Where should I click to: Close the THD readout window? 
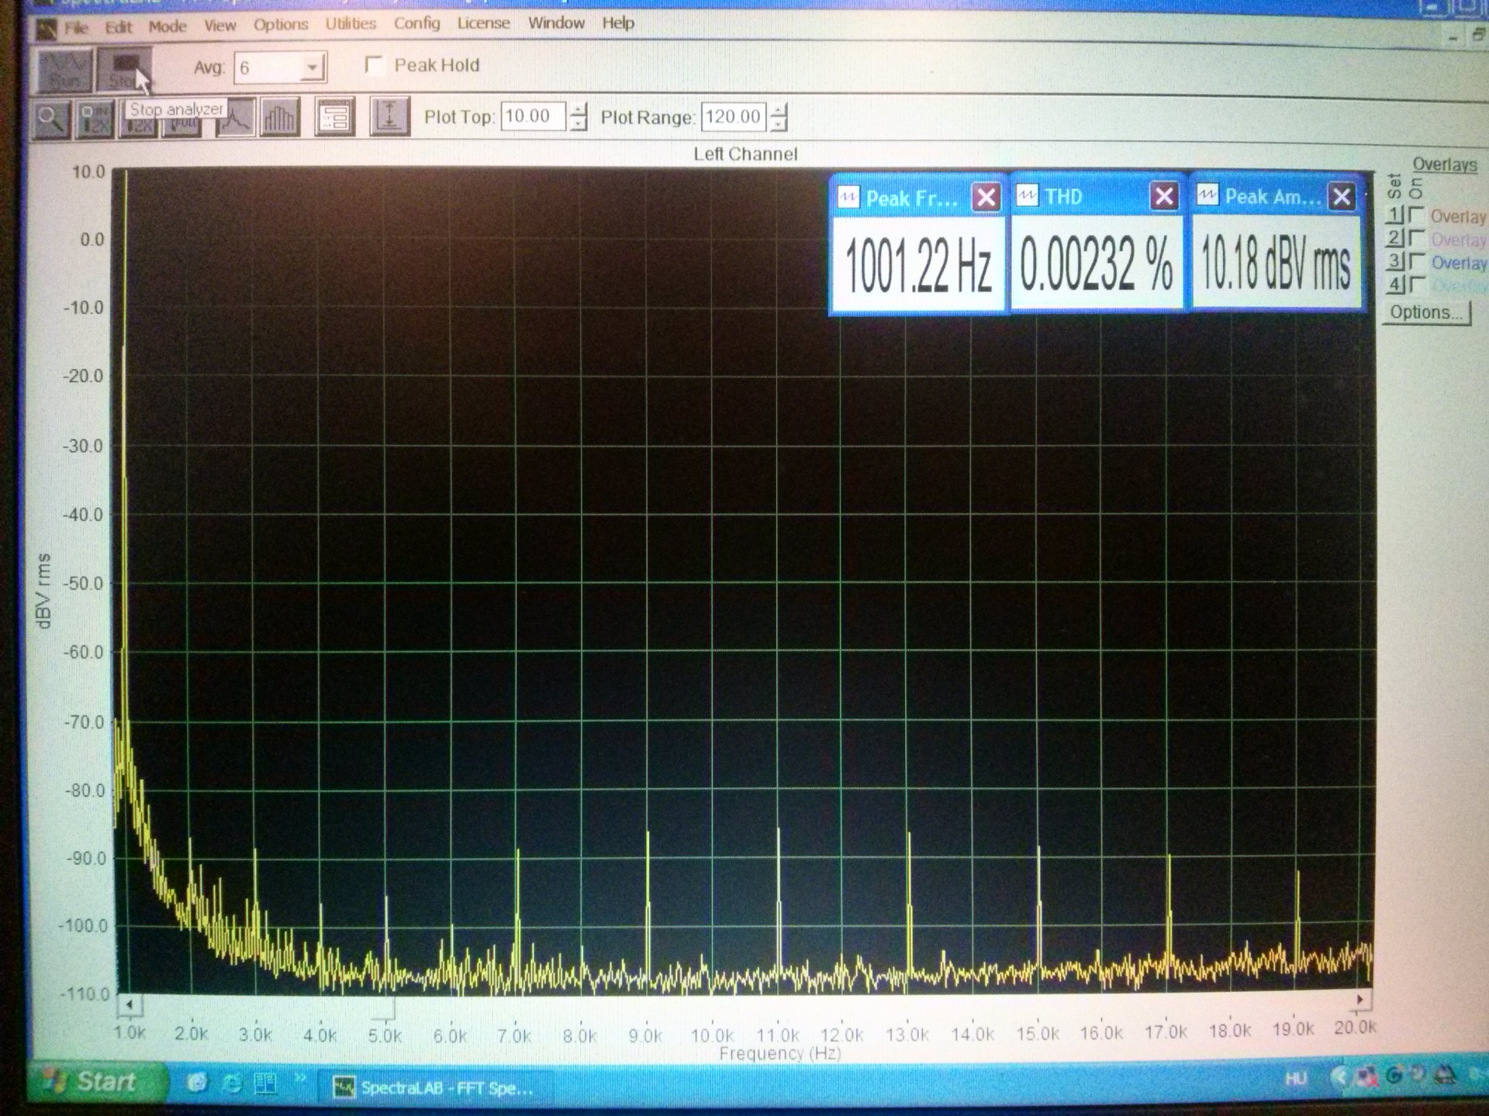[x=1163, y=197]
